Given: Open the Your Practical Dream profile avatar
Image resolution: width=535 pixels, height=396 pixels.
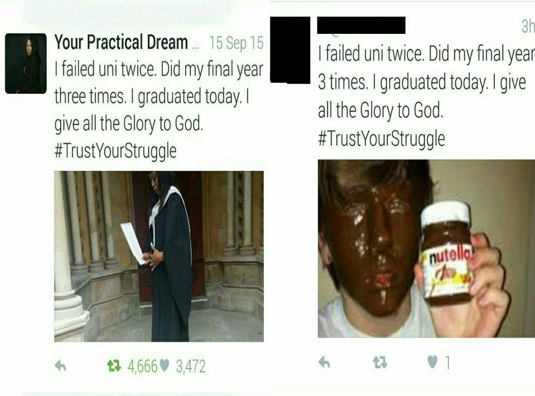Looking at the screenshot, I should [x=26, y=64].
